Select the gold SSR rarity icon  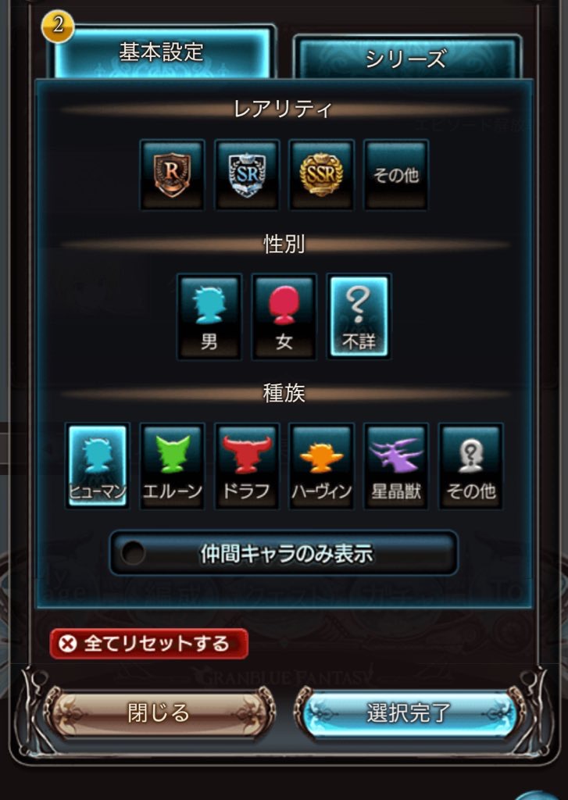point(321,174)
